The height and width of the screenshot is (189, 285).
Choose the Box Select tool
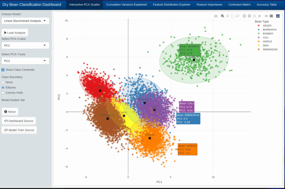233,16
